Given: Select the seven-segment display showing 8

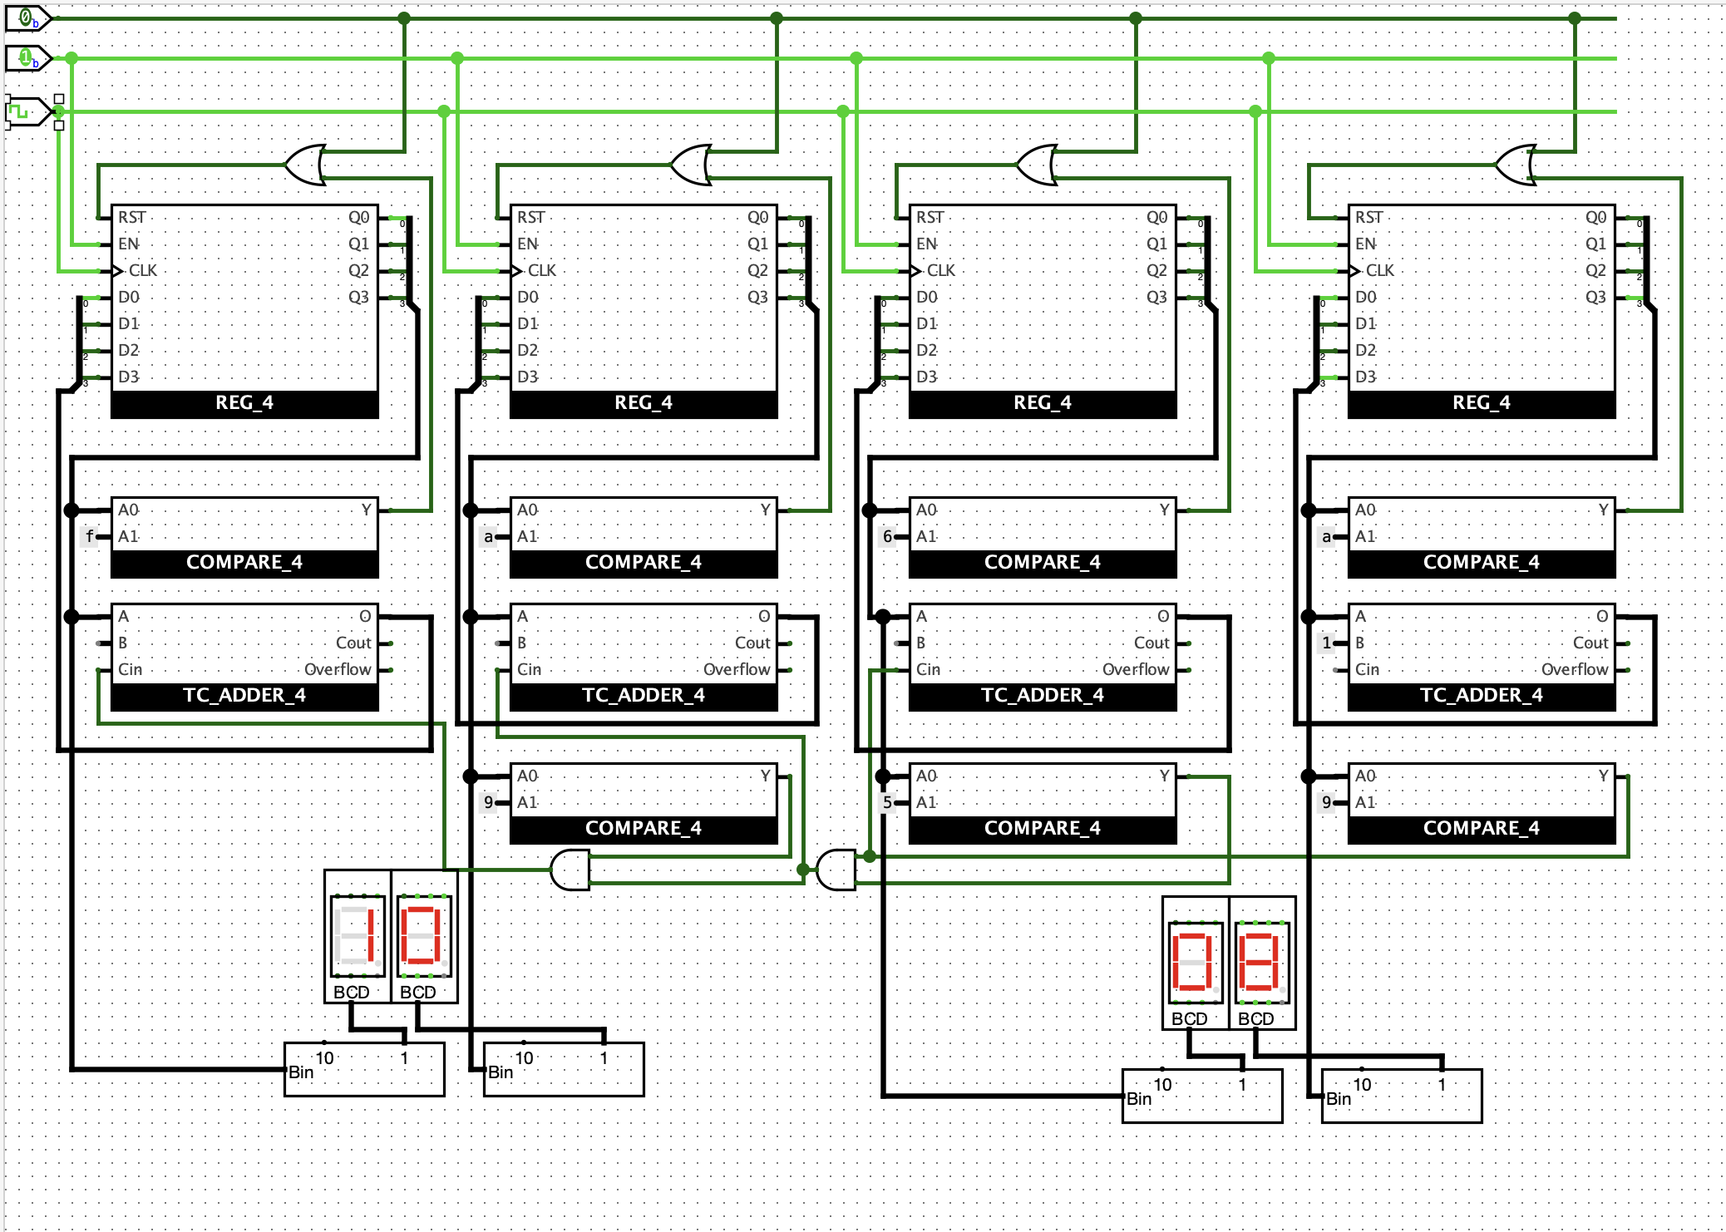Looking at the screenshot, I should pyautogui.click(x=1262, y=963).
